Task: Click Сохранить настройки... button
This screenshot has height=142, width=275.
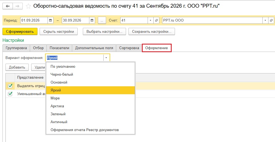Action: 151,32
